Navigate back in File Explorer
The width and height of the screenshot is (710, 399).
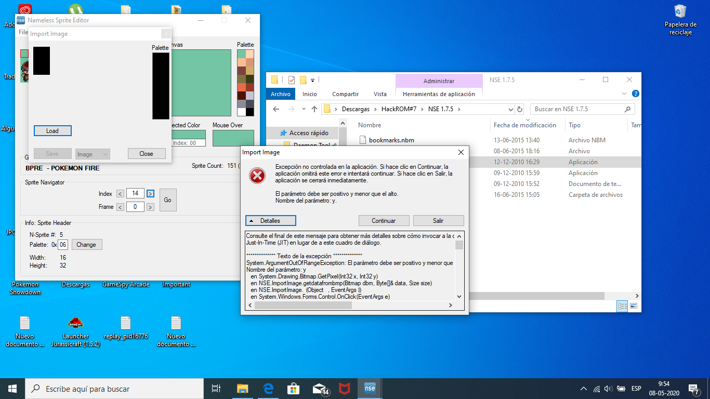coord(276,109)
